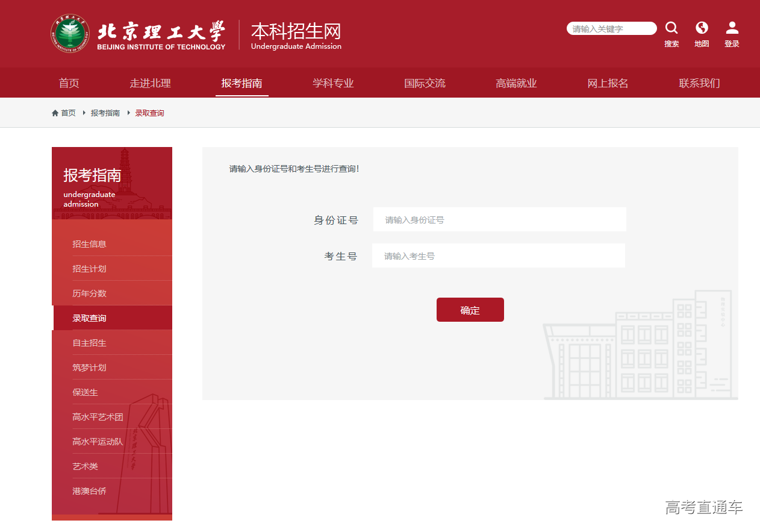Open the 自主招生 sidebar entry
Viewport: 760px width, 532px height.
point(89,342)
